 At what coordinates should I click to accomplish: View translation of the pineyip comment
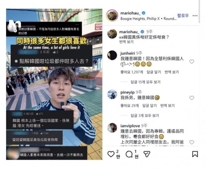pyautogui.click(x=167, y=106)
